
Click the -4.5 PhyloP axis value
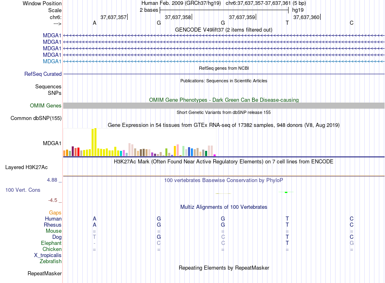click(x=53, y=200)
